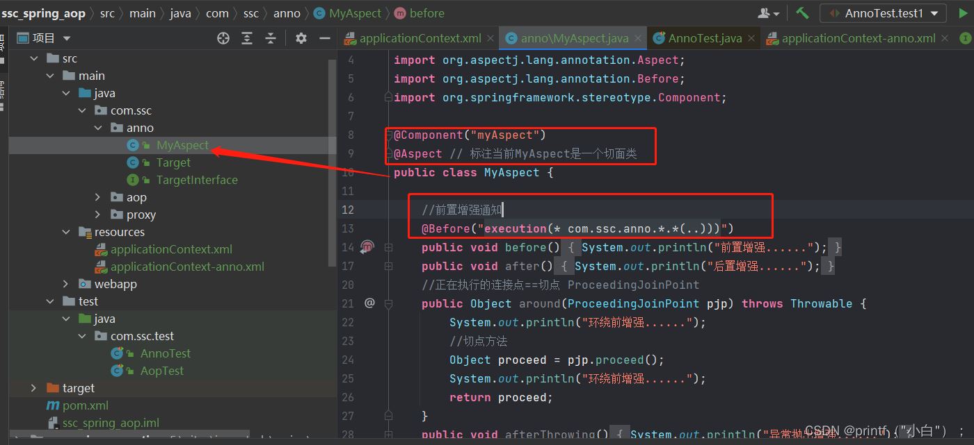Screen dimensions: 974x445
Task: Toggle fold marker at around() method
Action: coord(388,303)
